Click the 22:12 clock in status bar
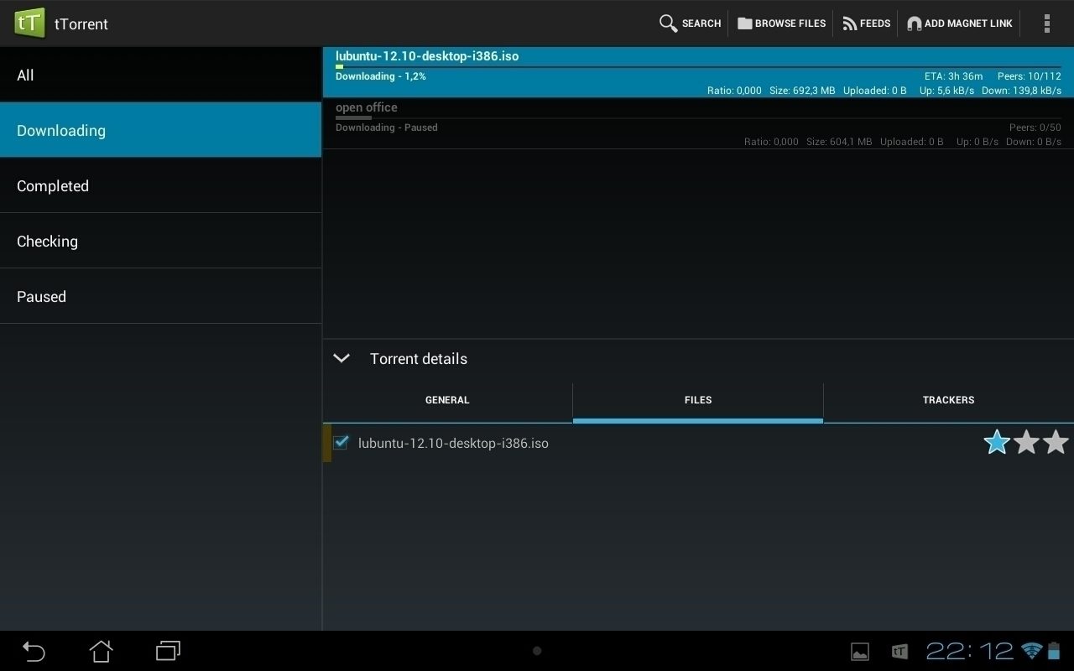The height and width of the screenshot is (671, 1074). 970,651
